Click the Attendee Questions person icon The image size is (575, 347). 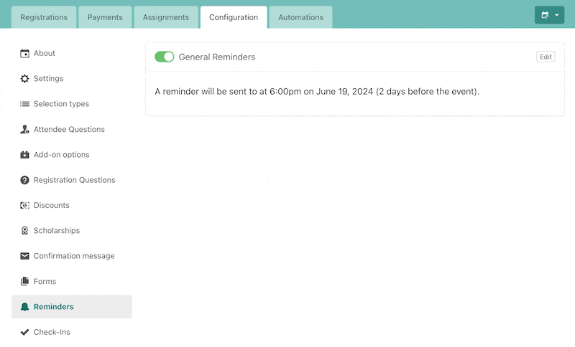(x=24, y=130)
